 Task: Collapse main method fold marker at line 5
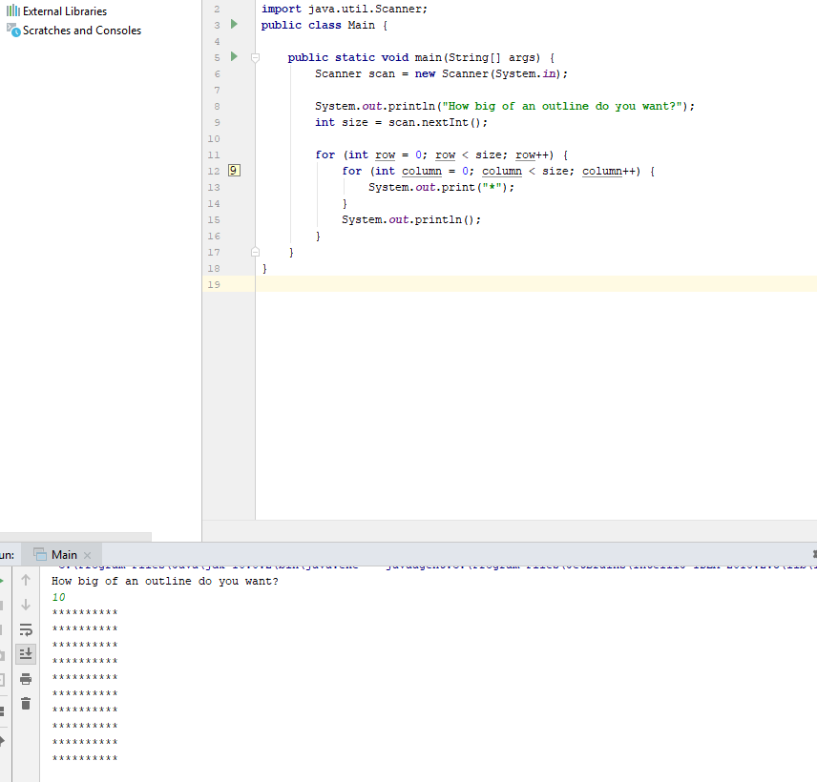coord(255,57)
